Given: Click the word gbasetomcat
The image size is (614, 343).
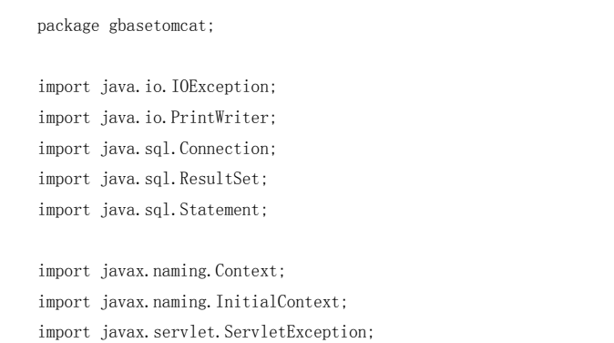Looking at the screenshot, I should pyautogui.click(x=158, y=26).
